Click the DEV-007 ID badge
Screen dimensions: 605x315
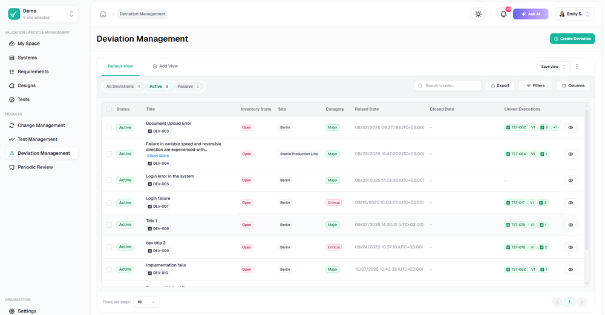(x=158, y=207)
